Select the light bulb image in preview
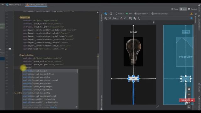Image resolution: width=201 pixels, height=113 pixels. [x=133, y=51]
